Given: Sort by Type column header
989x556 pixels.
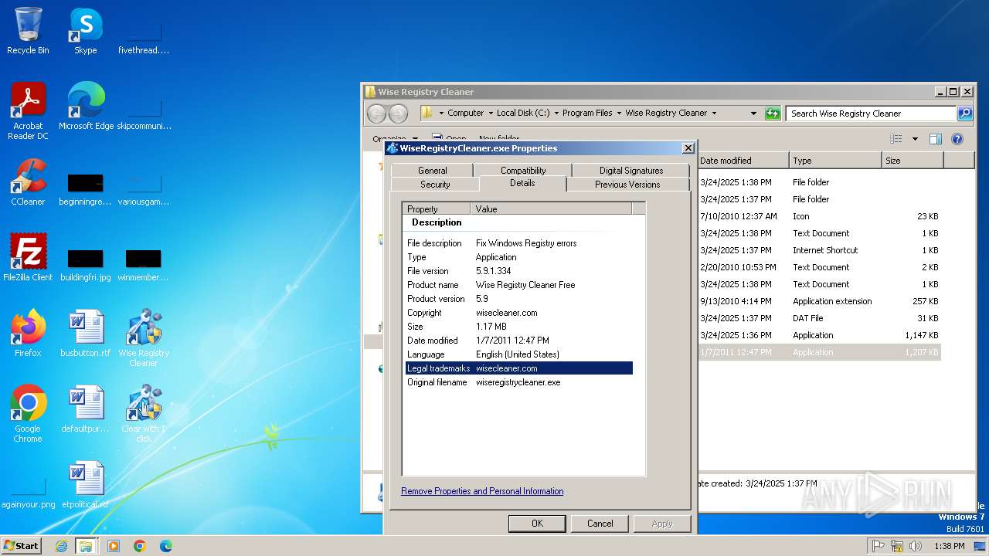Looking at the screenshot, I should [835, 161].
